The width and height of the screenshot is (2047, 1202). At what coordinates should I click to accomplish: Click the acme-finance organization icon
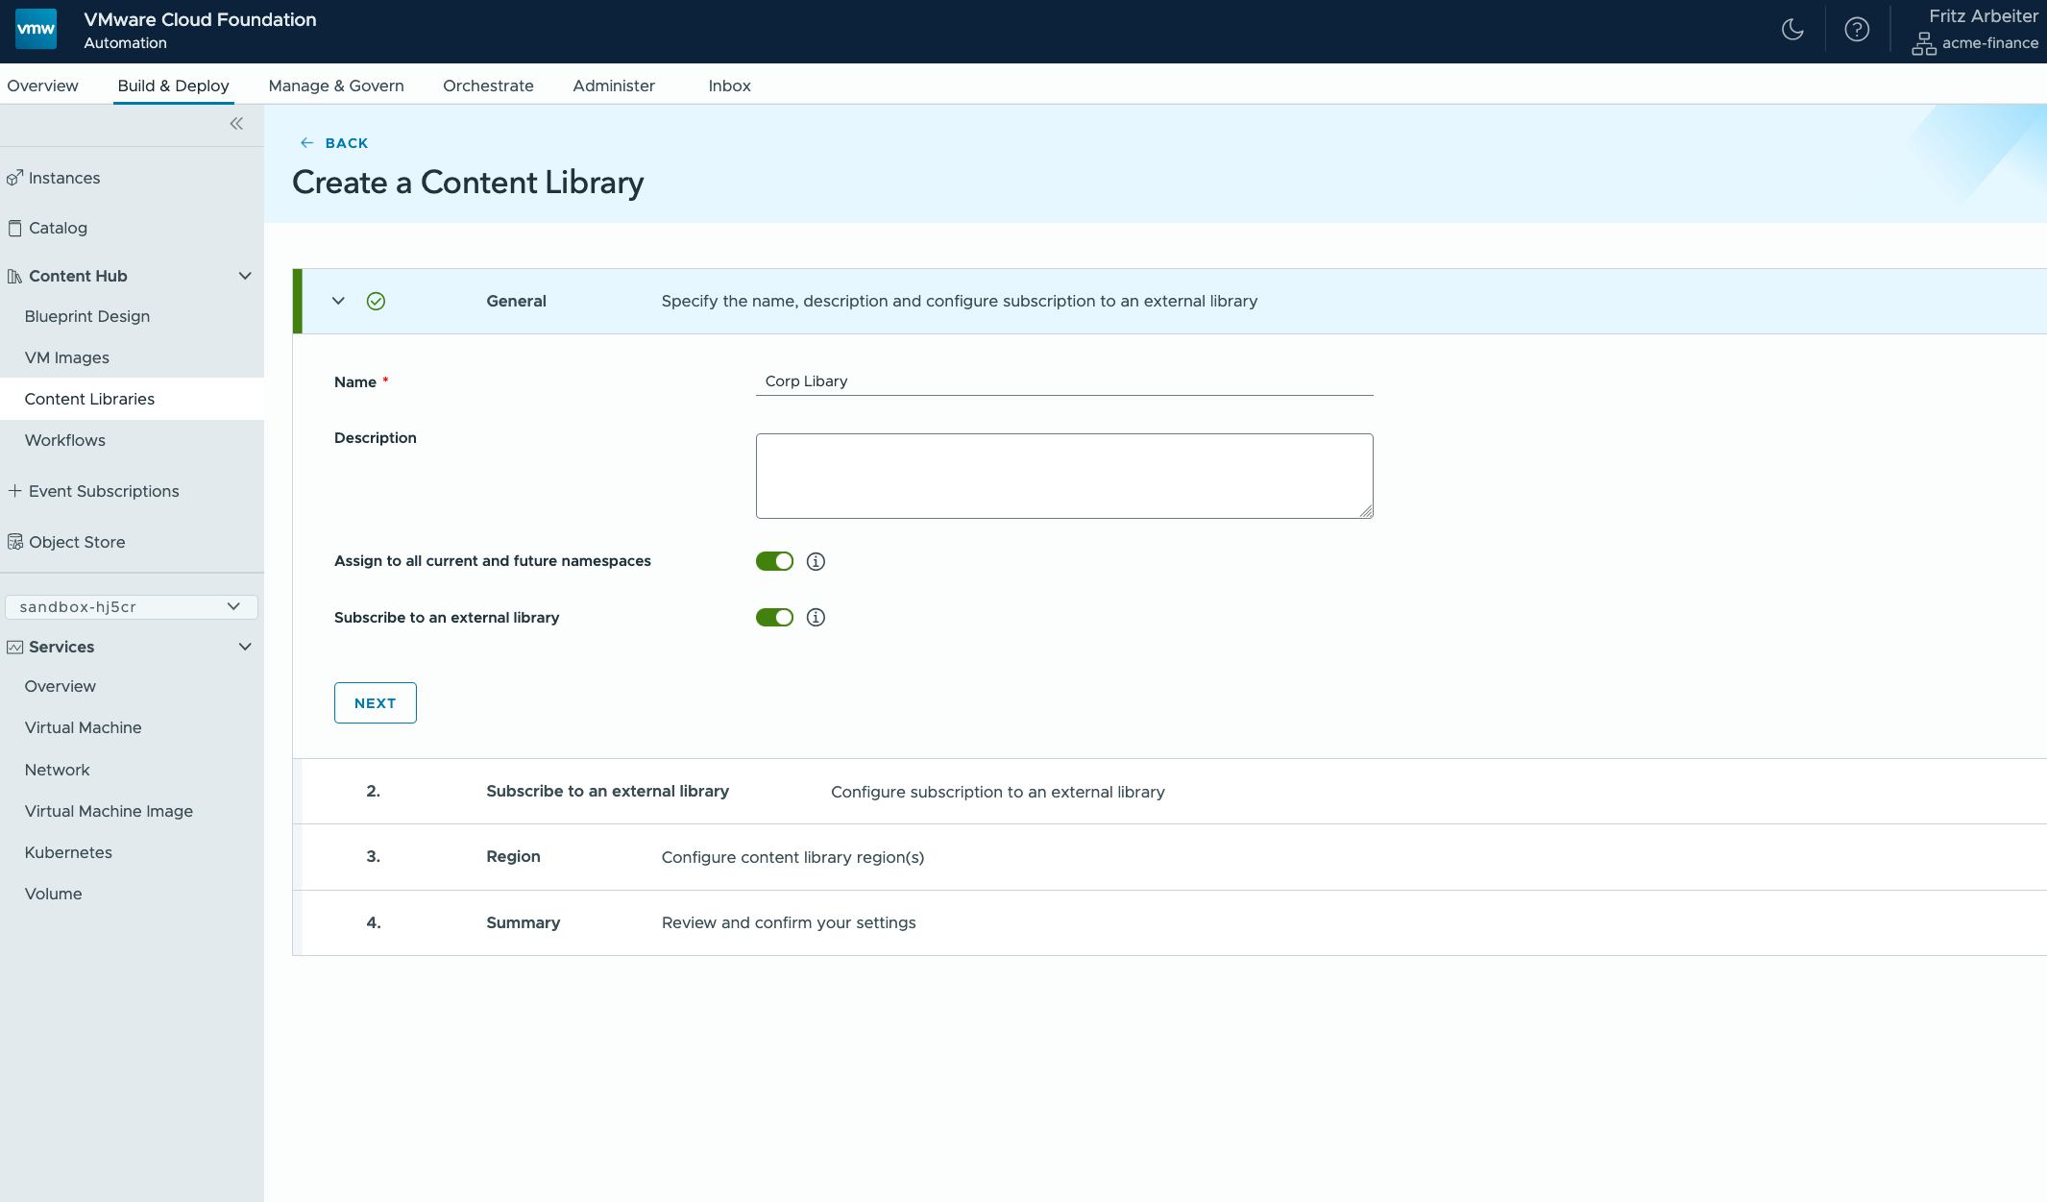[1923, 43]
